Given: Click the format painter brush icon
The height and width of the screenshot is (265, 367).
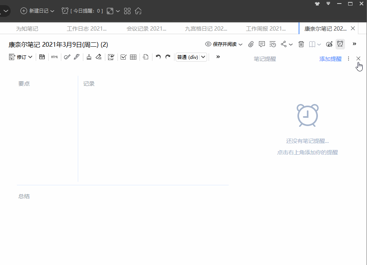Looking at the screenshot, I should click(x=89, y=57).
